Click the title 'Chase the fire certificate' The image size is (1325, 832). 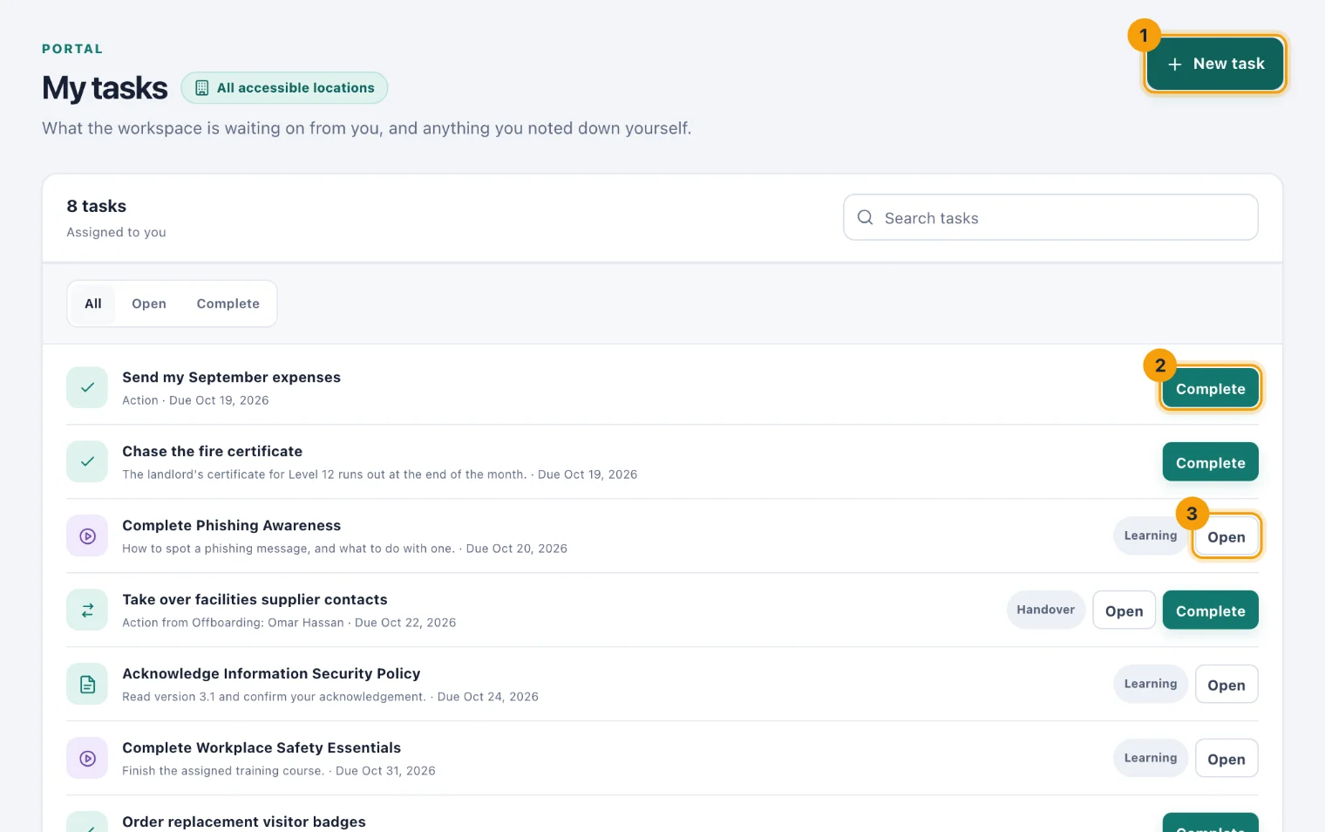click(212, 451)
